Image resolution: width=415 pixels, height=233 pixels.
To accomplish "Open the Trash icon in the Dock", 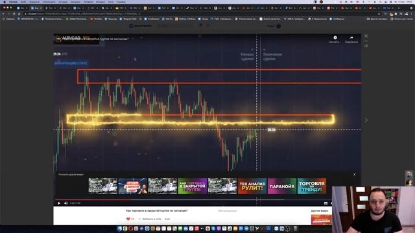I will (x=295, y=228).
